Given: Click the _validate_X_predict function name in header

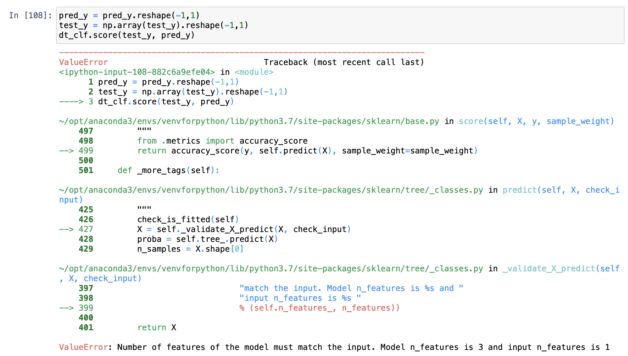Looking at the screenshot, I should point(548,269).
